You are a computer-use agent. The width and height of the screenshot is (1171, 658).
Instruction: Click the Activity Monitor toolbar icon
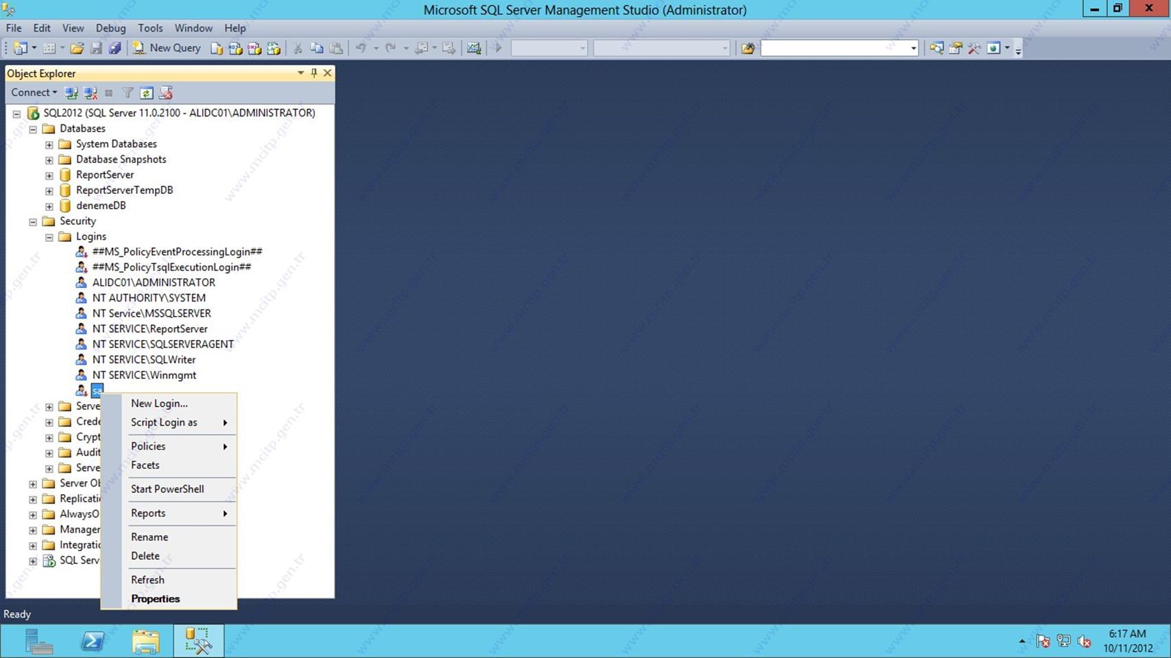point(474,48)
